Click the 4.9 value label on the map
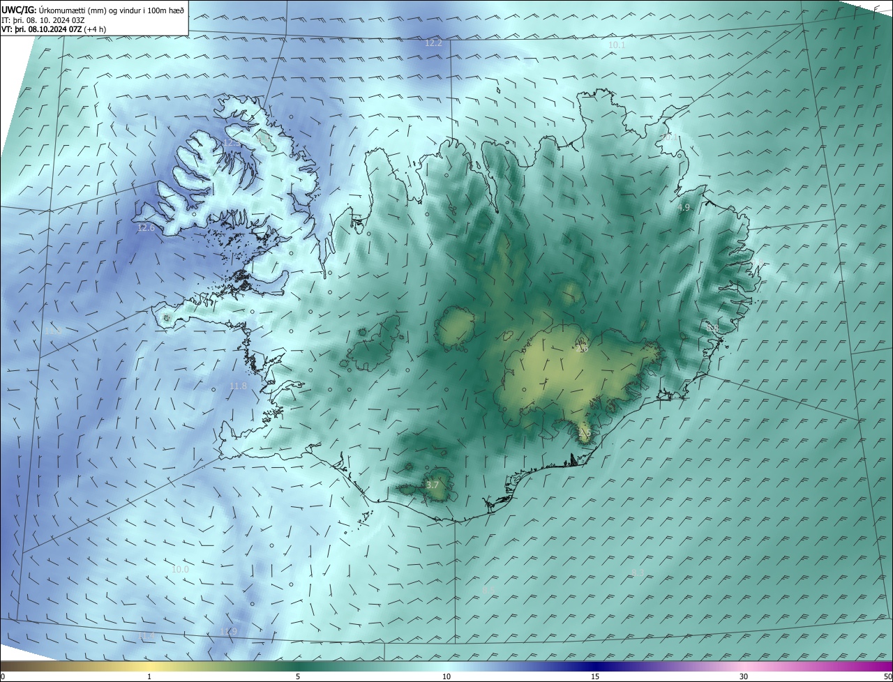893x682 pixels. coord(684,207)
